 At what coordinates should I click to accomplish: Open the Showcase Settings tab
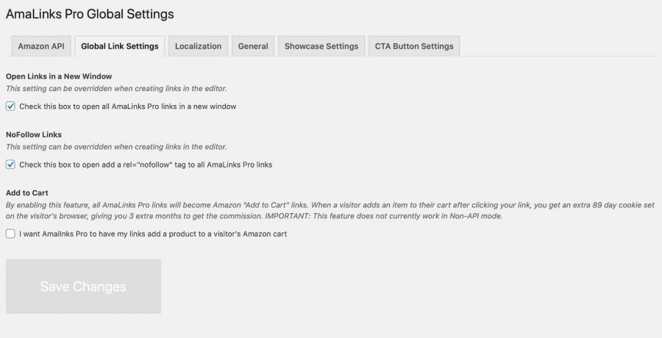321,46
